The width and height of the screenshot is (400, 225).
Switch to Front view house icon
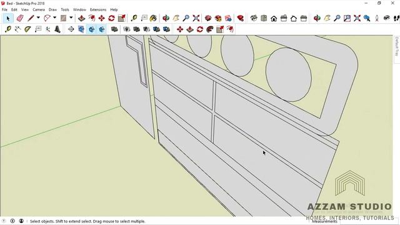[x=274, y=18]
